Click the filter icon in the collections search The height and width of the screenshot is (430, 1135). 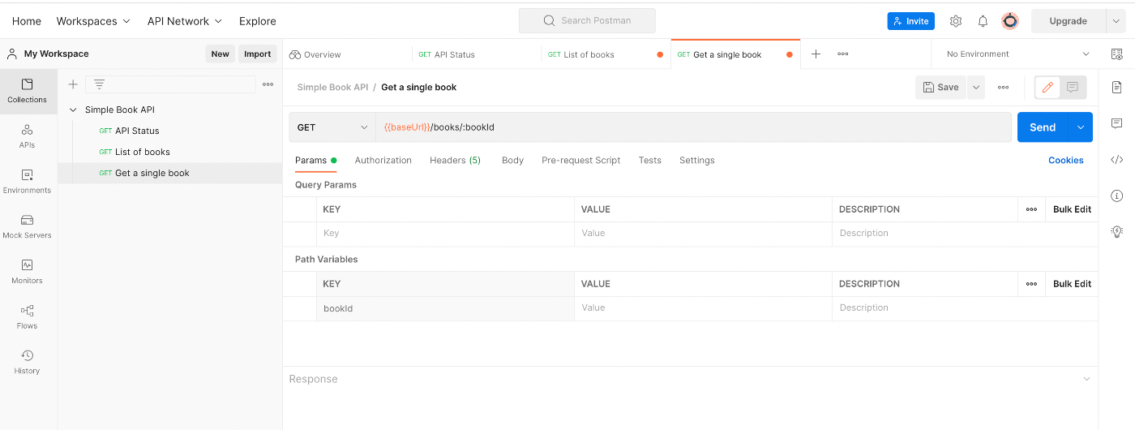tap(99, 84)
